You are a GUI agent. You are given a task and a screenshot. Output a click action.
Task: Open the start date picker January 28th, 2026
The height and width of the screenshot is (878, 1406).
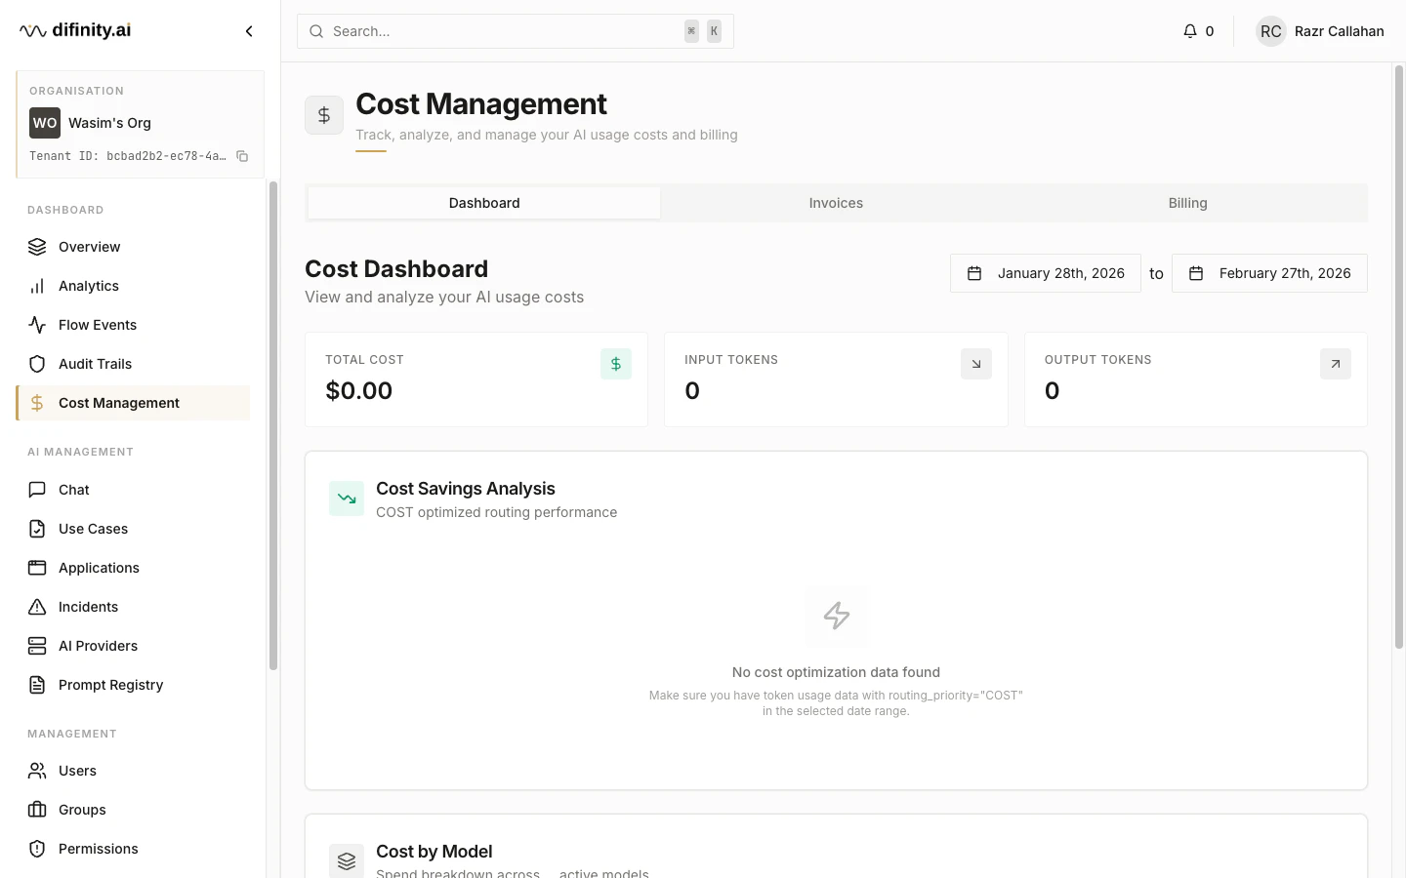coord(1046,273)
